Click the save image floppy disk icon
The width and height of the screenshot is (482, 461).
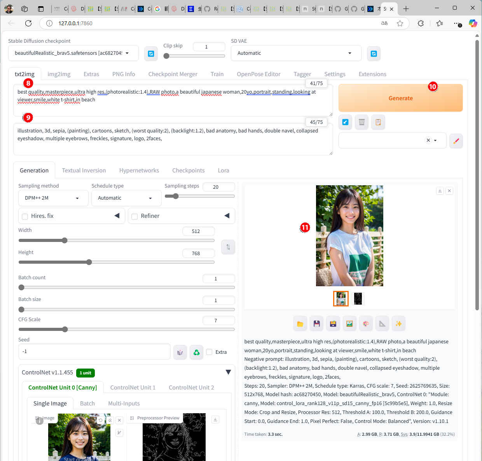(316, 324)
